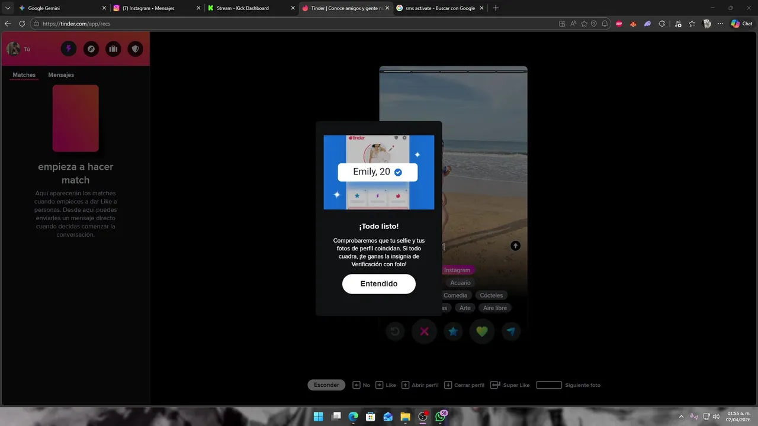Open Microsoft Store from the taskbar
Viewport: 758px width, 426px height.
371,417
